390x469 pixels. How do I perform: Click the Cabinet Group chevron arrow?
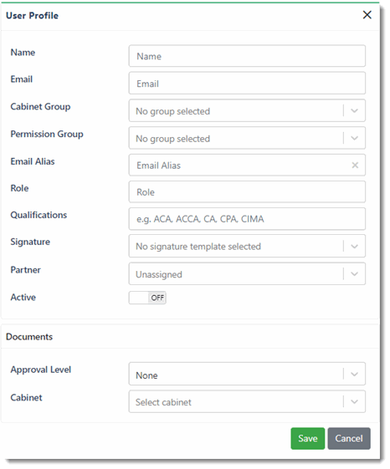(354, 110)
